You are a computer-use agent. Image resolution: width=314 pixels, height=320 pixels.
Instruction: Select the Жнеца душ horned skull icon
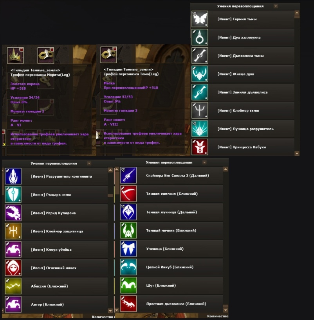pos(200,74)
